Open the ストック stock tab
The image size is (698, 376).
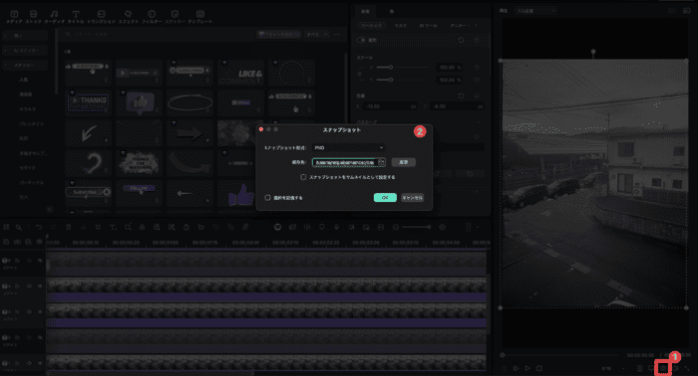[33, 17]
